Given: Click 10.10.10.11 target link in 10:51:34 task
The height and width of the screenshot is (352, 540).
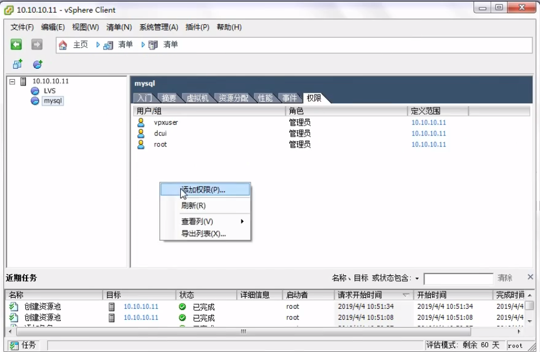Looking at the screenshot, I should [x=141, y=306].
